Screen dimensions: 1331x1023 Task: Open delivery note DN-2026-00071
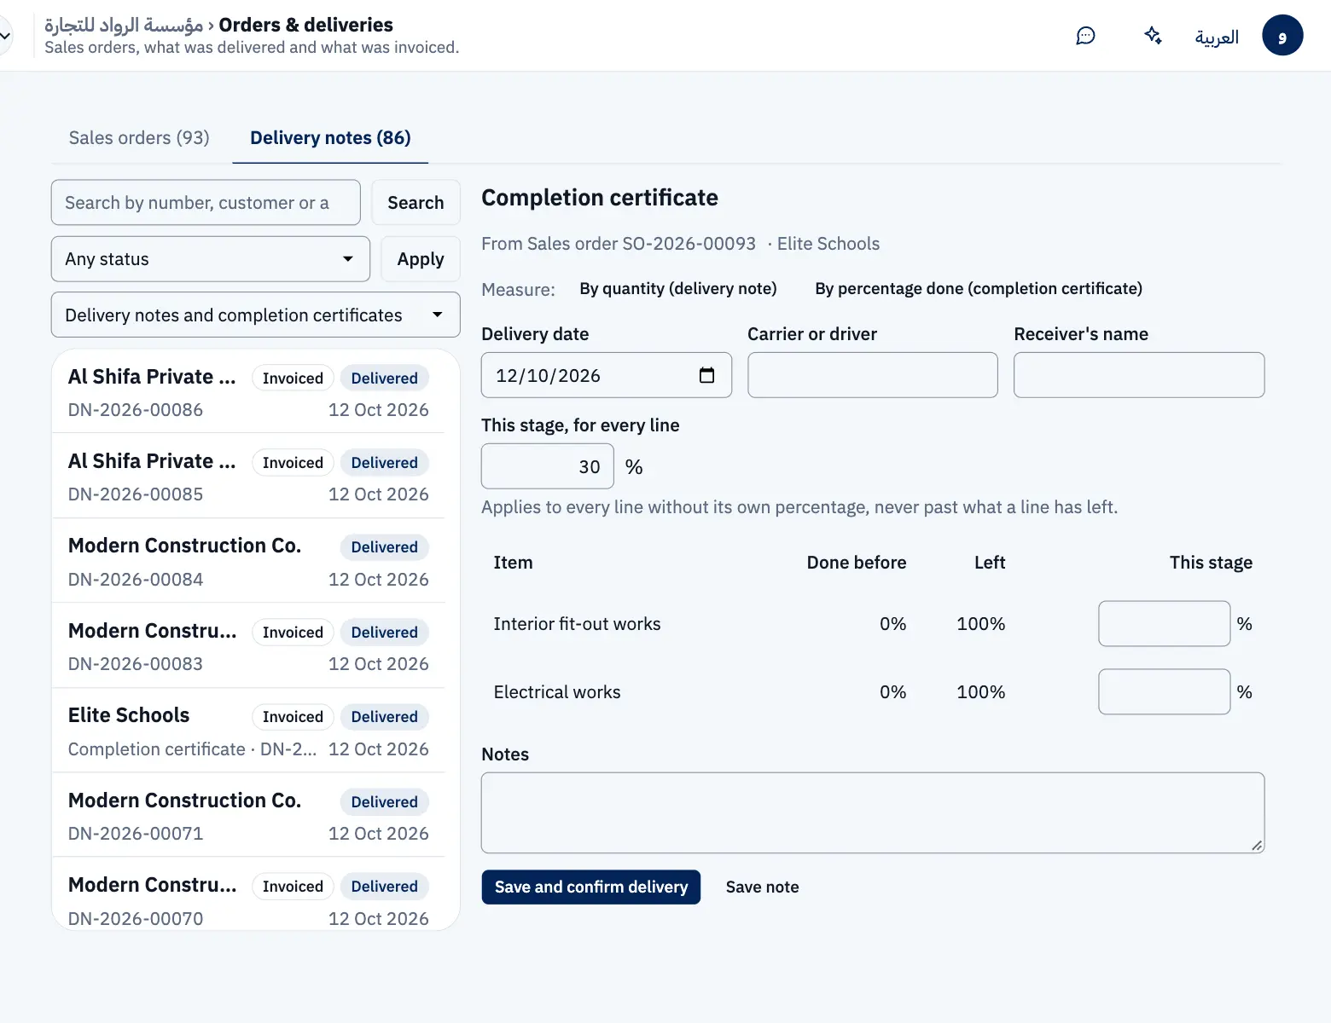[x=248, y=817]
